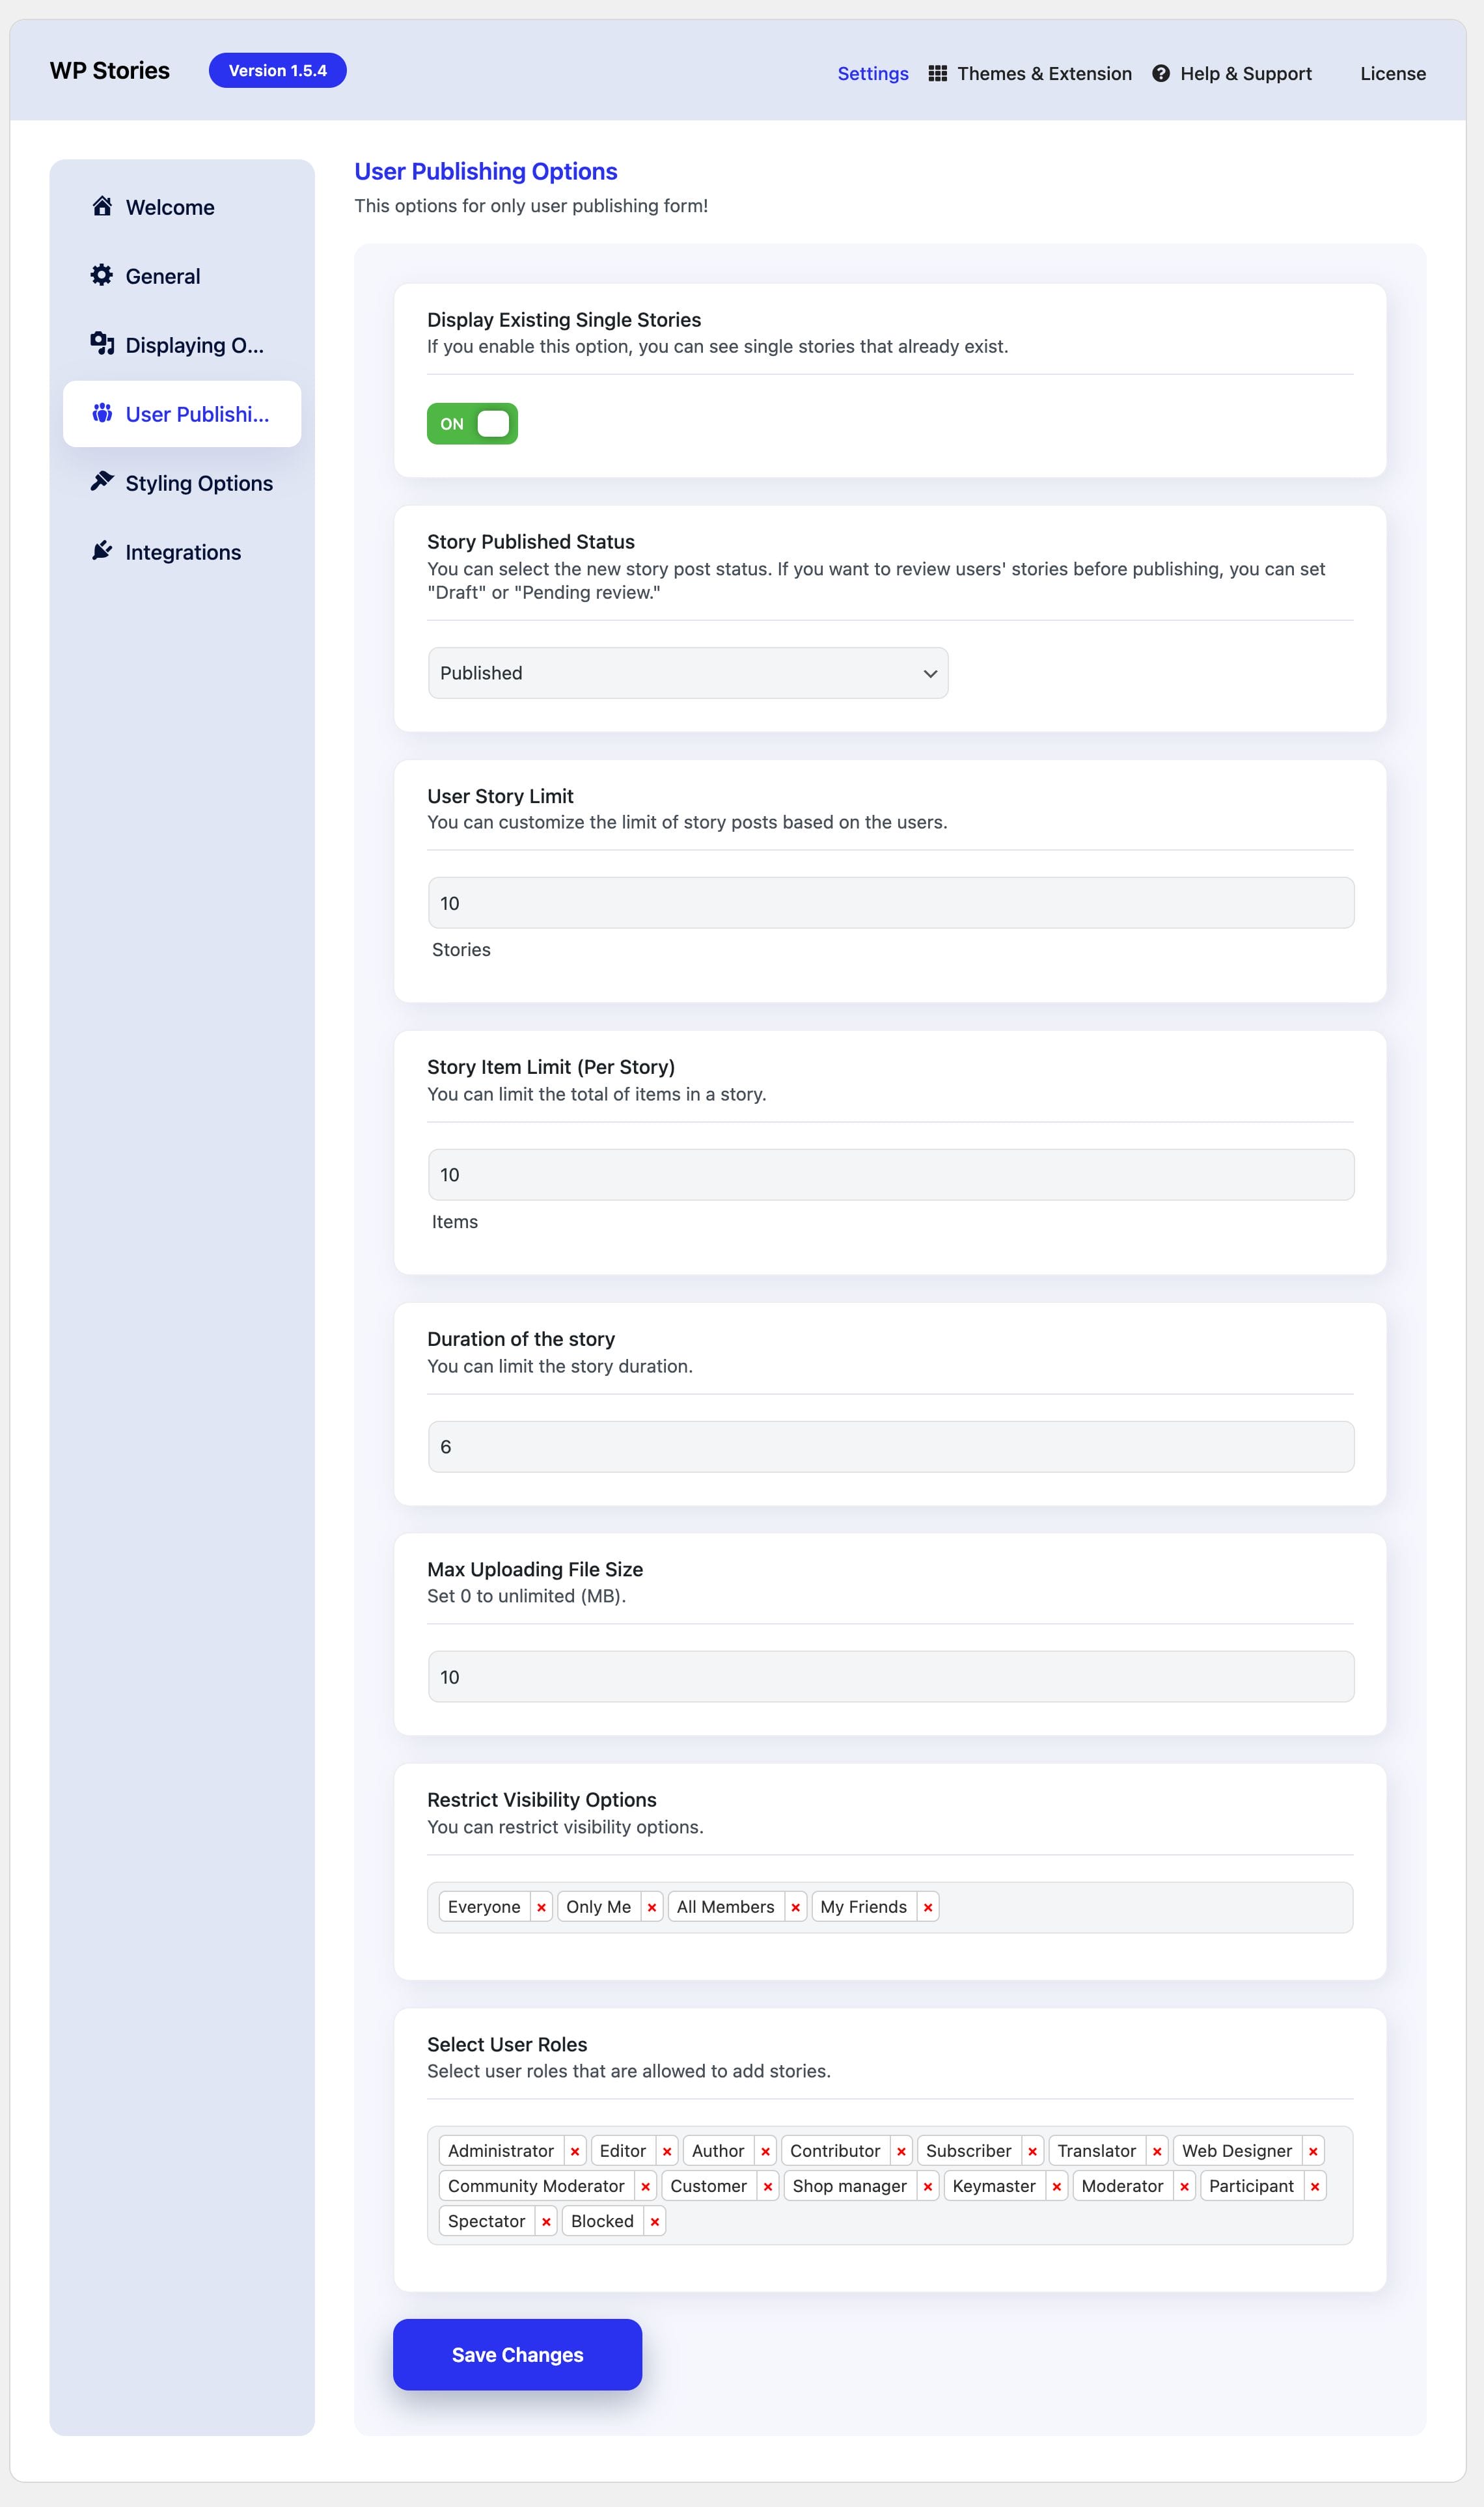Screen dimensions: 1484x2507
Task: Click the Save Changes button
Action: [517, 2354]
